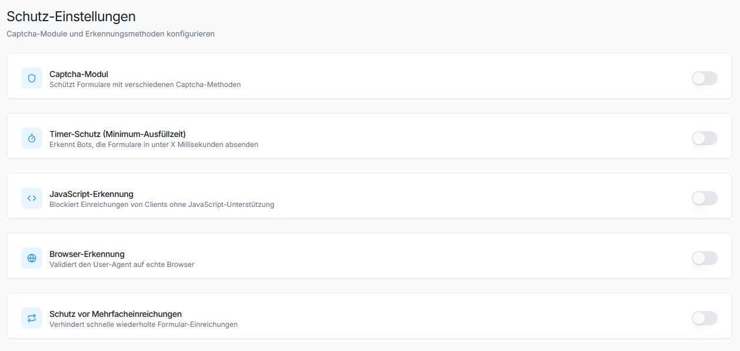Screen dimensions: 740x351
Task: Click the subtitle about Captcha-Module und Erkennungsmethoden
Action: [111, 34]
